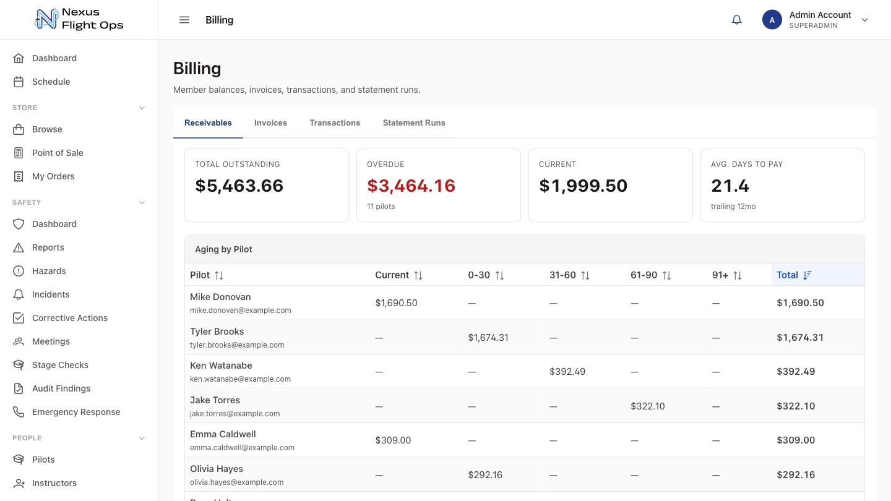Click the Browse store bag icon
The width and height of the screenshot is (891, 501).
pos(19,129)
